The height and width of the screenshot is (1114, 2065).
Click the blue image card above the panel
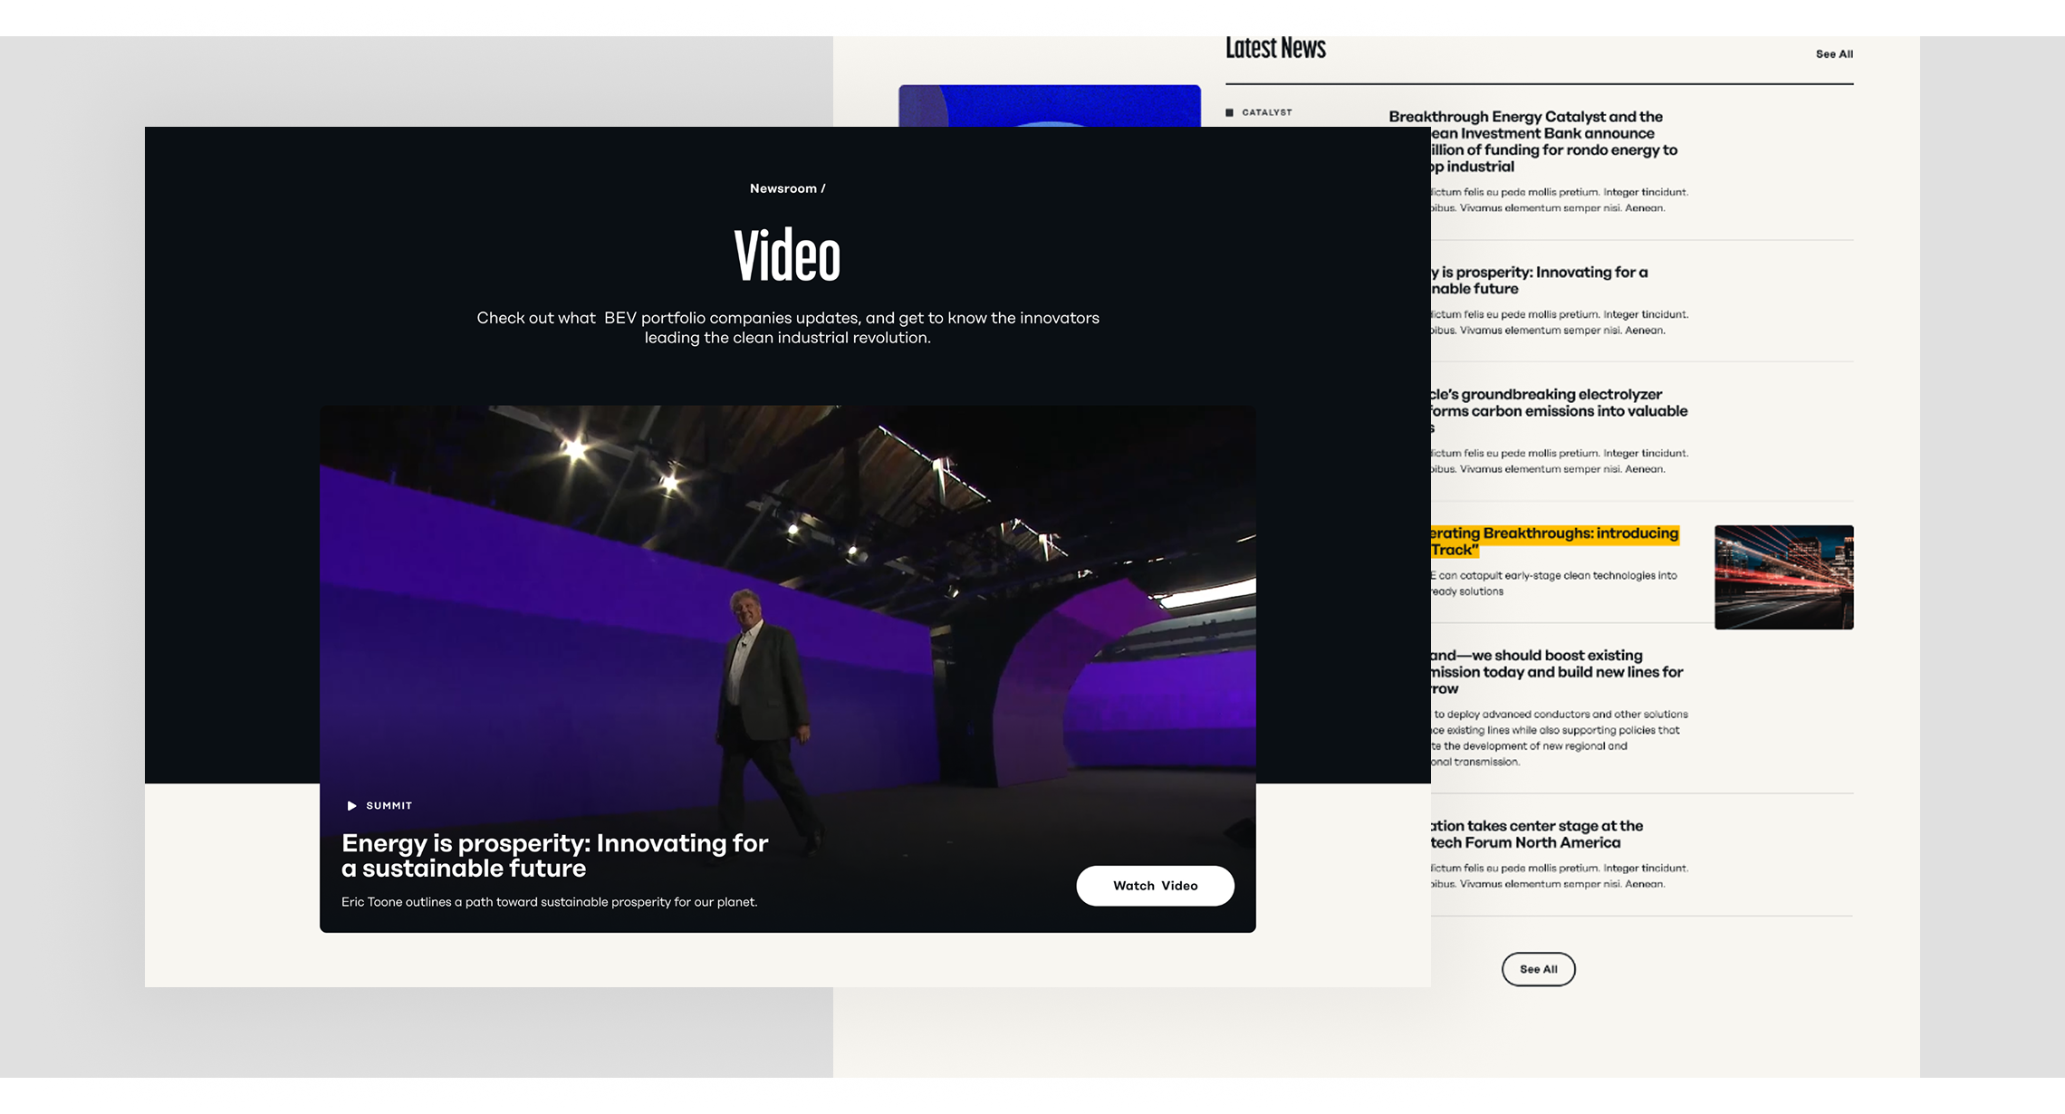(x=1049, y=105)
